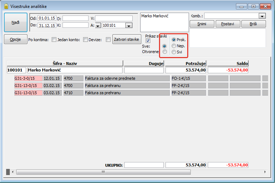Click the Zatvori stavke button

(126, 39)
